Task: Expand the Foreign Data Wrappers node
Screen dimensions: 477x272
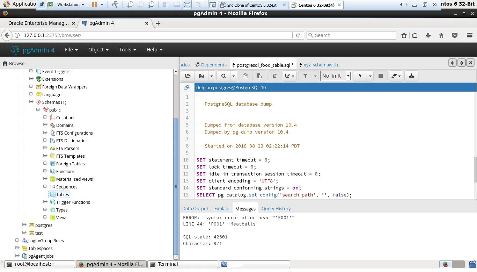Action: click(x=31, y=86)
